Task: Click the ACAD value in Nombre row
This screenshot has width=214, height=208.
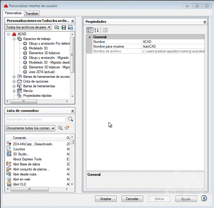Action: [173, 42]
